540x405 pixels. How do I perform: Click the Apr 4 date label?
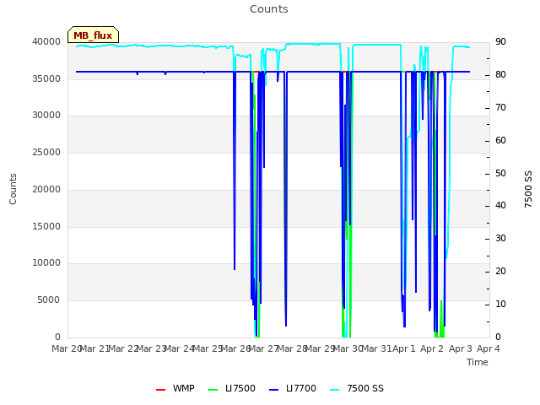pos(489,348)
